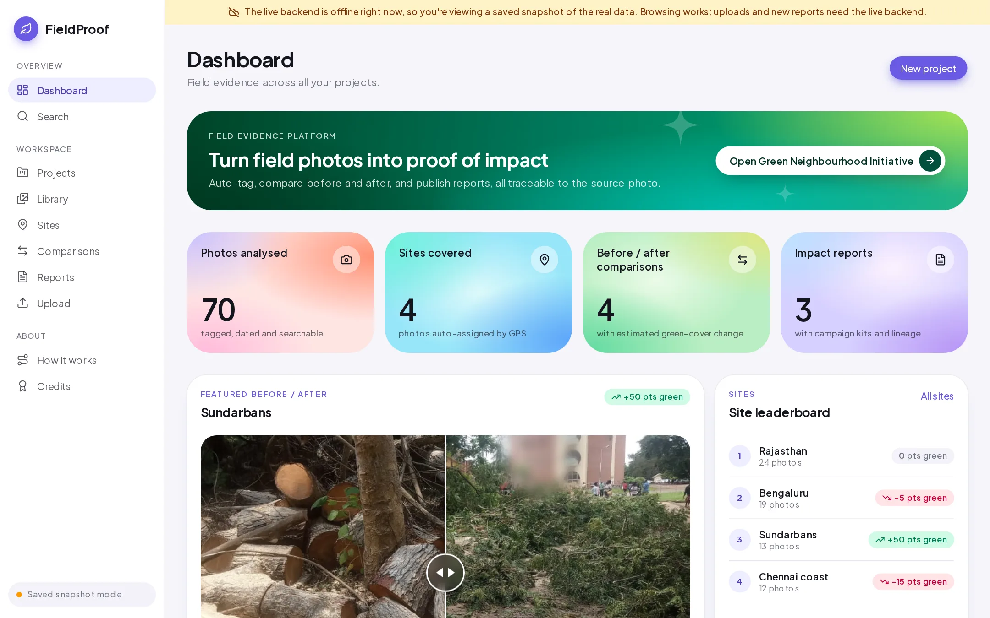Image resolution: width=990 pixels, height=618 pixels.
Task: Click the Credits award ribbon icon
Action: (x=22, y=386)
